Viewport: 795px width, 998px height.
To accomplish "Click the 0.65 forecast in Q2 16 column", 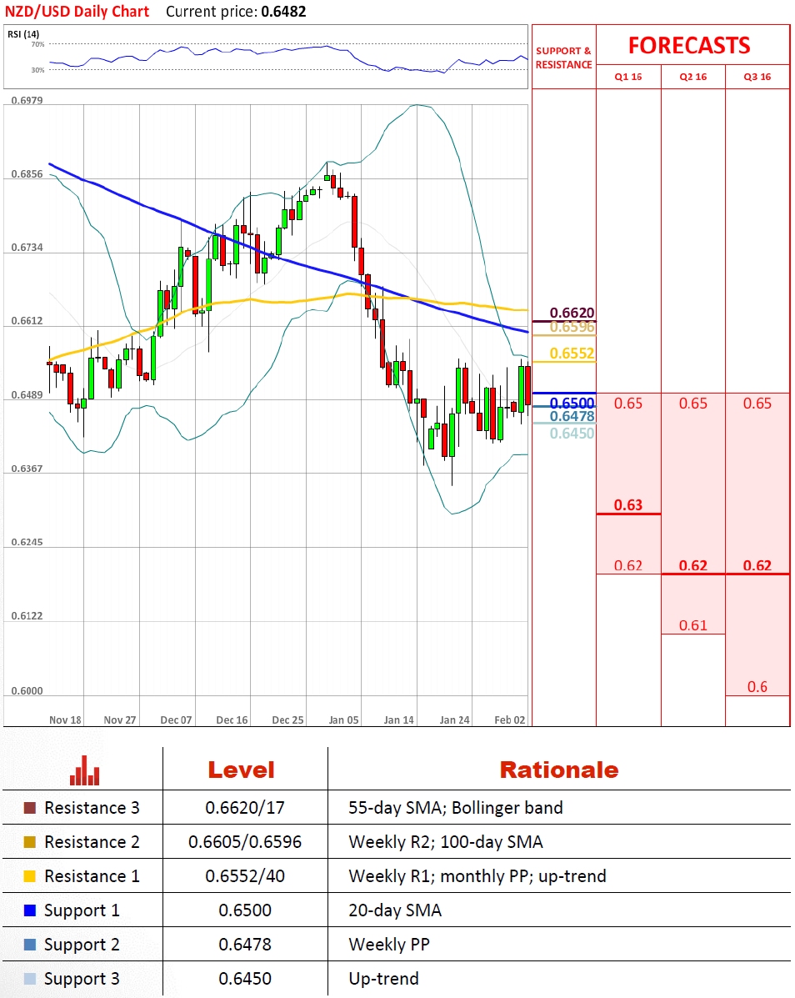I will point(693,404).
